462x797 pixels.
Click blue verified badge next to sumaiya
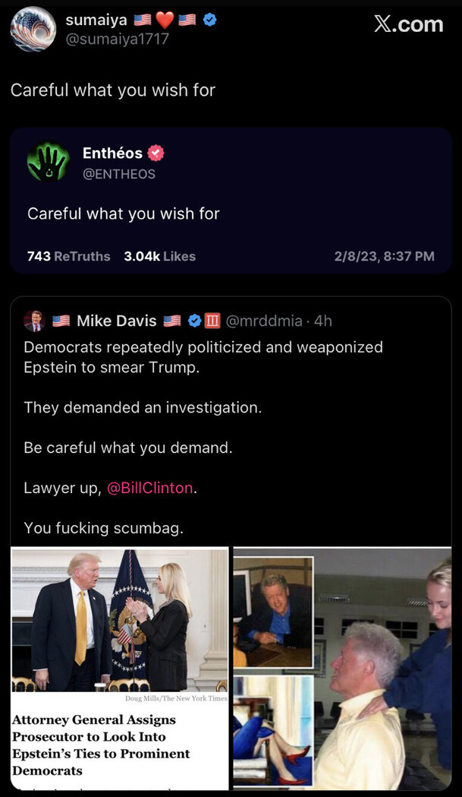pos(209,20)
